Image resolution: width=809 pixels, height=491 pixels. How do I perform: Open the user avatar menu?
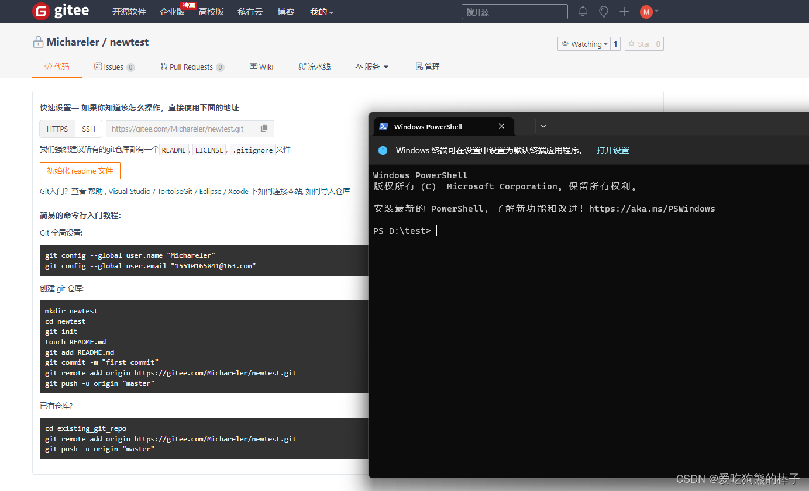(x=646, y=12)
